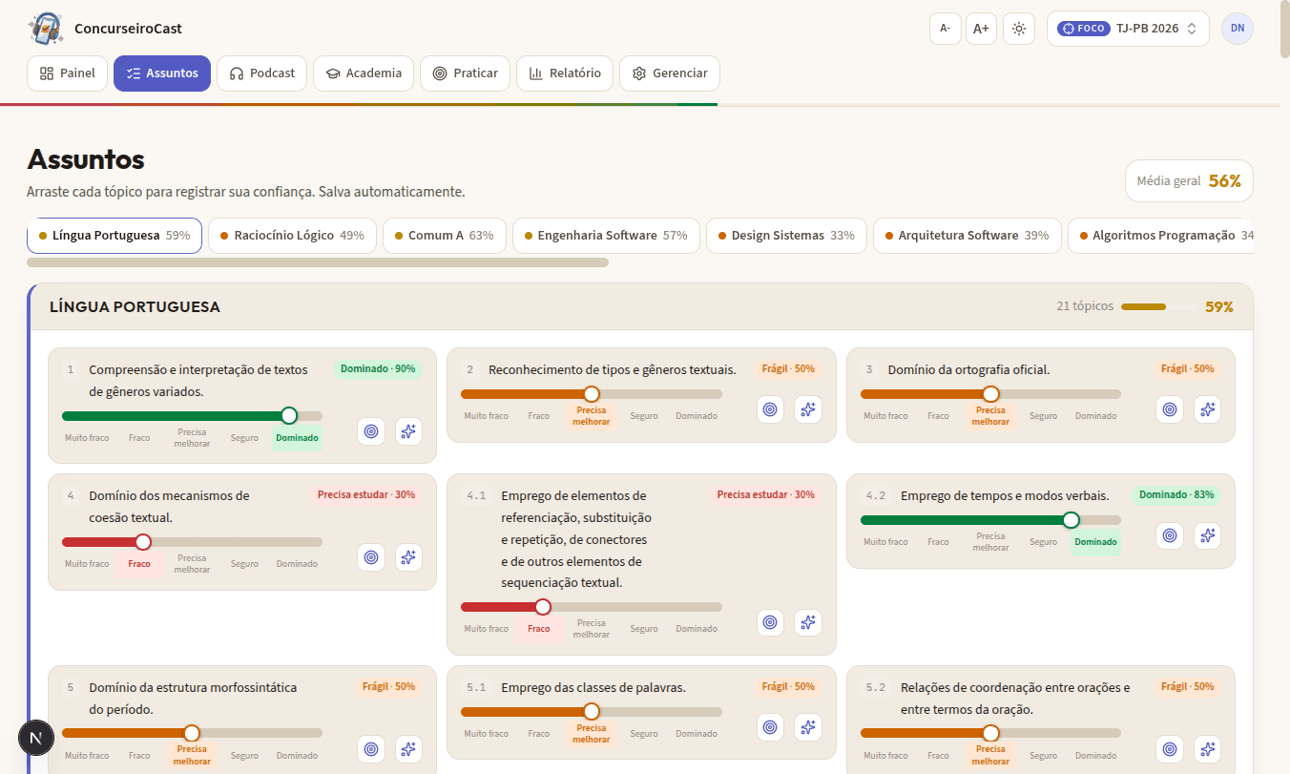
Task: Go to the Painel tab
Action: point(67,73)
